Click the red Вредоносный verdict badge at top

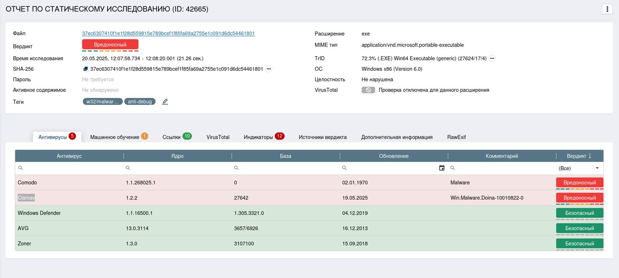[110, 45]
